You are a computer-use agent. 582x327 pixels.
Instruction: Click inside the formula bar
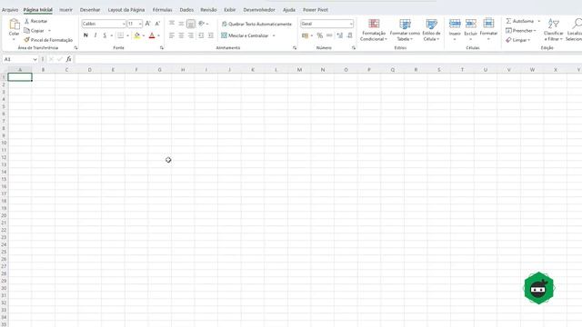328,59
